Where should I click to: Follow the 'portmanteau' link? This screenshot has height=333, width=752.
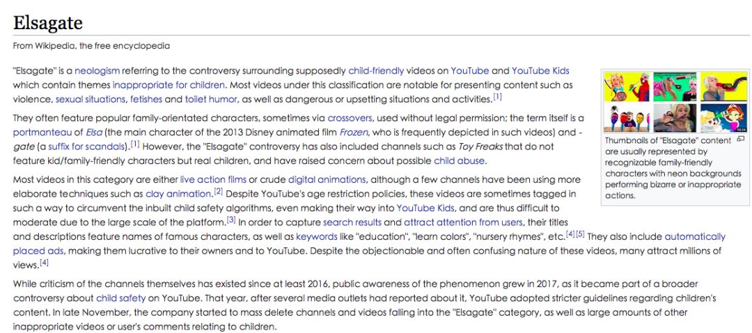coord(39,132)
